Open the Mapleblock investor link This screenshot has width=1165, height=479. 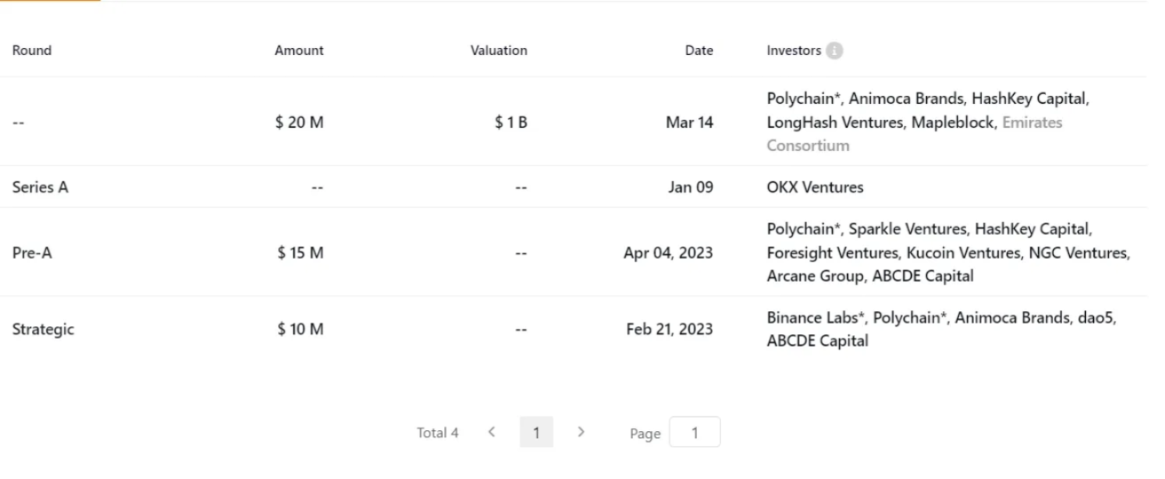point(953,122)
